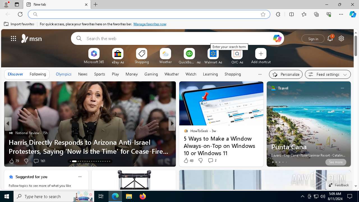Screen dimensions: 359x202
Task: Open Windows Start menu
Action: (7, 196)
